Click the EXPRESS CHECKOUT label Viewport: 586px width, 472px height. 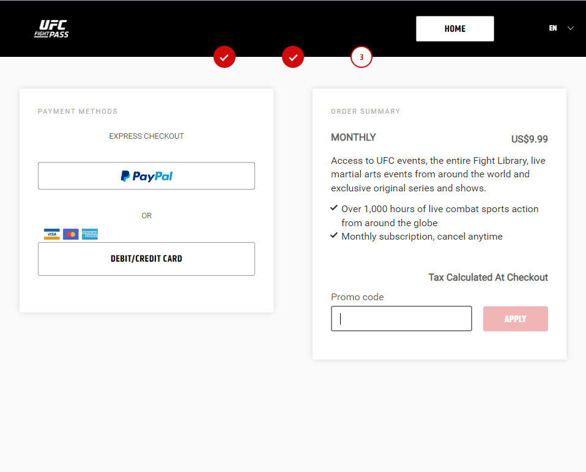click(x=147, y=136)
